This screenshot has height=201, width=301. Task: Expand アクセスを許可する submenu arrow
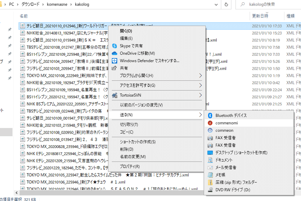[x=200, y=85]
